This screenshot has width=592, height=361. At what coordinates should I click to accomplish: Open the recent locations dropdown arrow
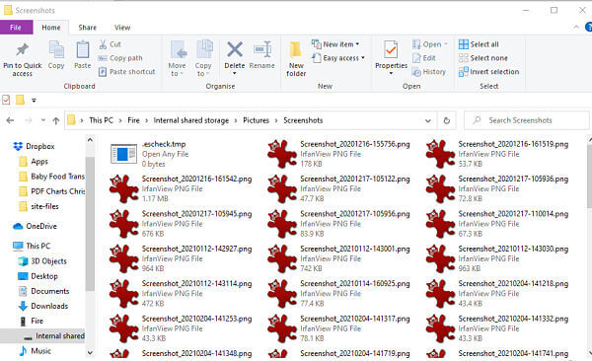(x=43, y=120)
